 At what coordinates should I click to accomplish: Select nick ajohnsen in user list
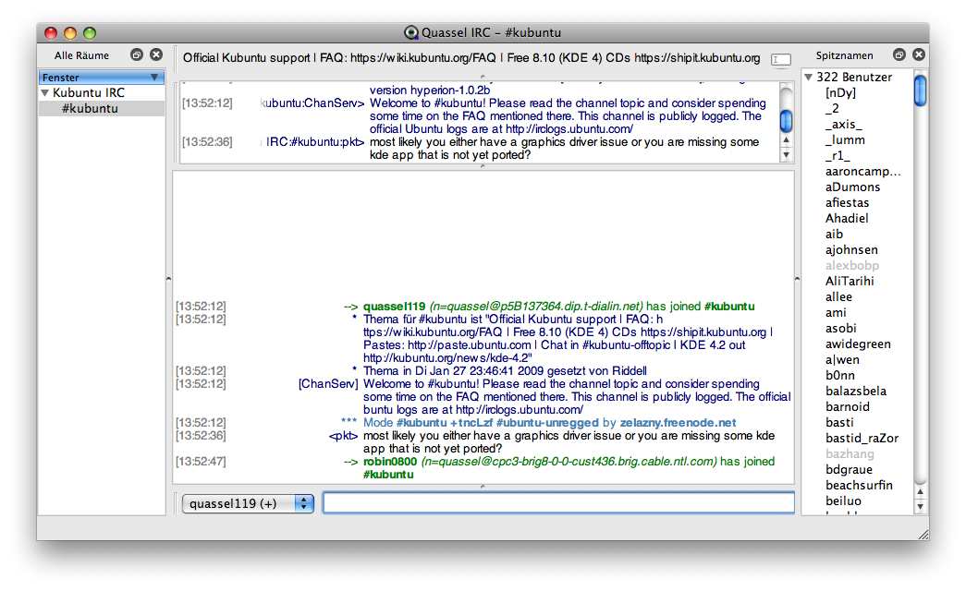click(851, 250)
